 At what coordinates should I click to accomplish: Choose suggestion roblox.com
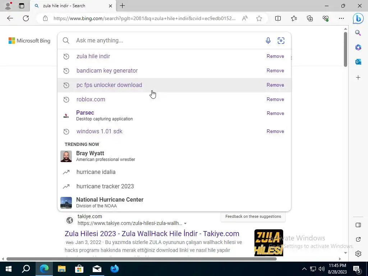tap(174, 99)
